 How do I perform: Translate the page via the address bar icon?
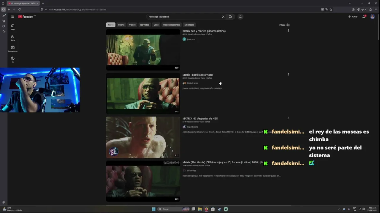[x=327, y=9]
